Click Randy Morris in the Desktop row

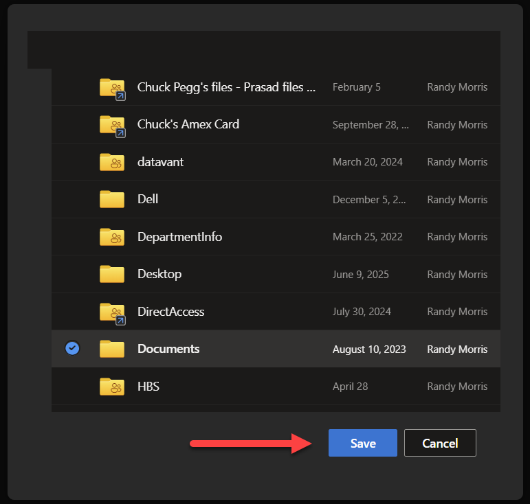(x=457, y=275)
